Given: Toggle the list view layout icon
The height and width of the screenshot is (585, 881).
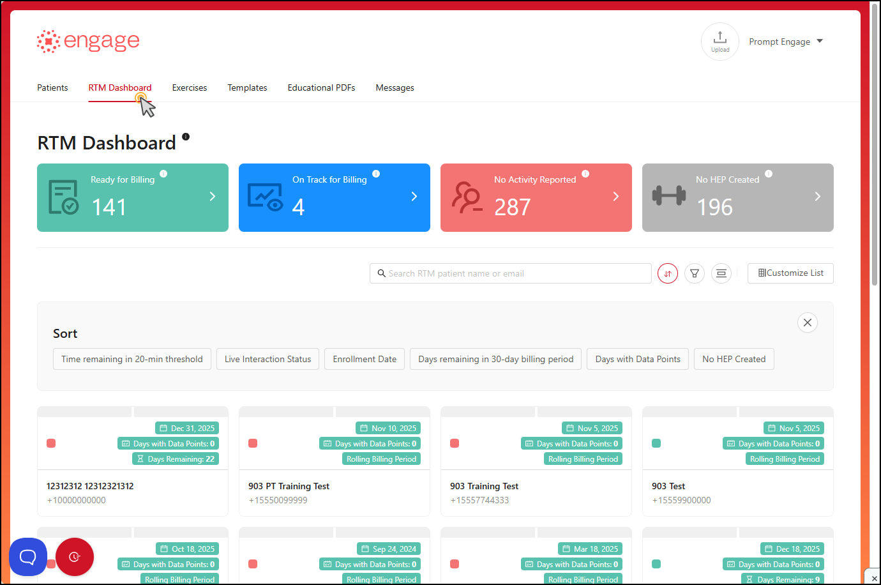Looking at the screenshot, I should tap(721, 273).
